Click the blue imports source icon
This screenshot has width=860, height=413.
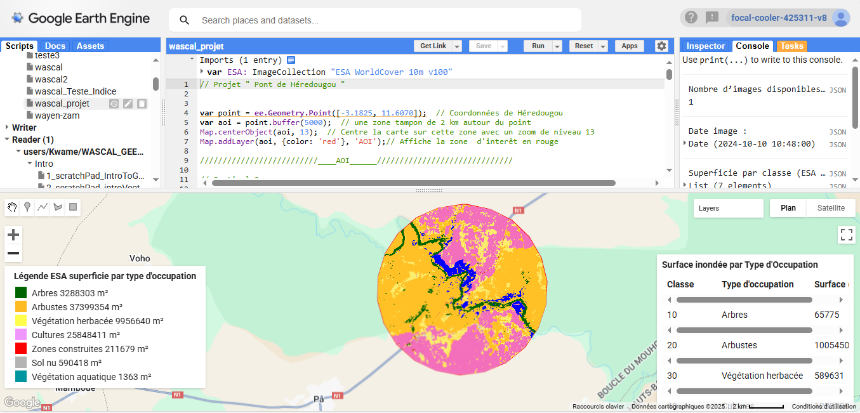click(291, 60)
